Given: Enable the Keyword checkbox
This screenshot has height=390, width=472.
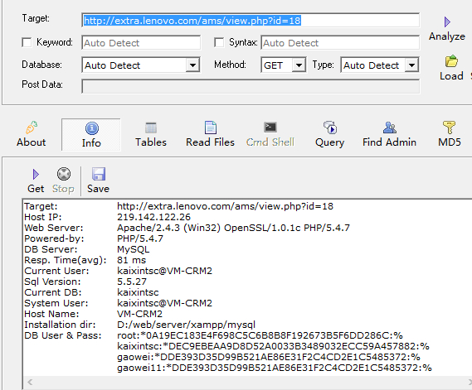Looking at the screenshot, I should pyautogui.click(x=27, y=42).
